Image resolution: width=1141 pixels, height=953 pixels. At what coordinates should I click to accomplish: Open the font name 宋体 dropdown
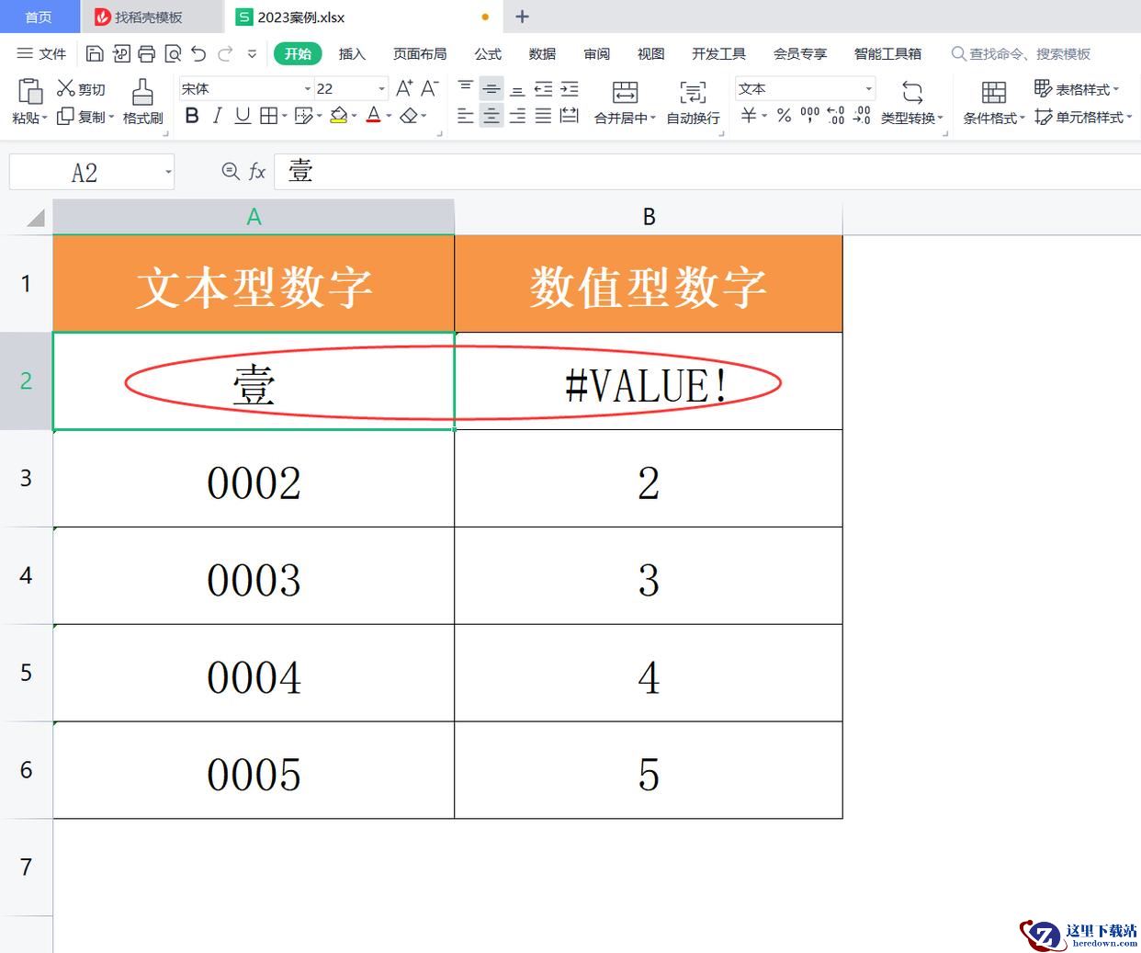(x=308, y=88)
